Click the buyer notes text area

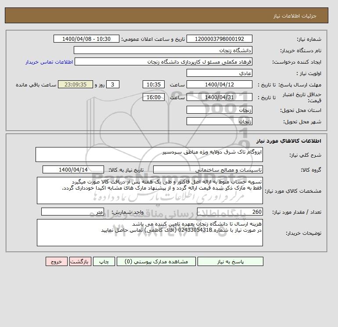(x=150, y=233)
